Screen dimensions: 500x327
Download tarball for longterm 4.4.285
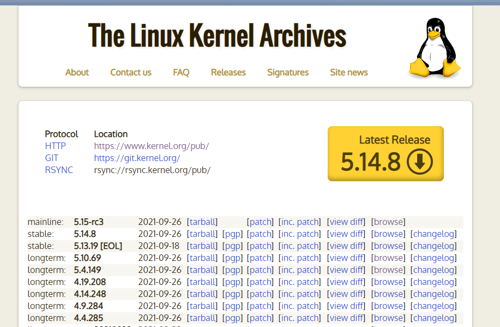(202, 318)
